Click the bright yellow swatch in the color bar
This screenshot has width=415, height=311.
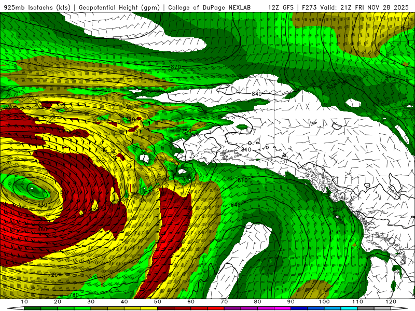[x=149, y=308]
